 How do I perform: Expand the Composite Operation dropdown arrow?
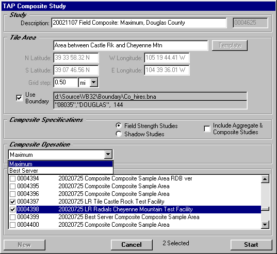tap(108, 155)
